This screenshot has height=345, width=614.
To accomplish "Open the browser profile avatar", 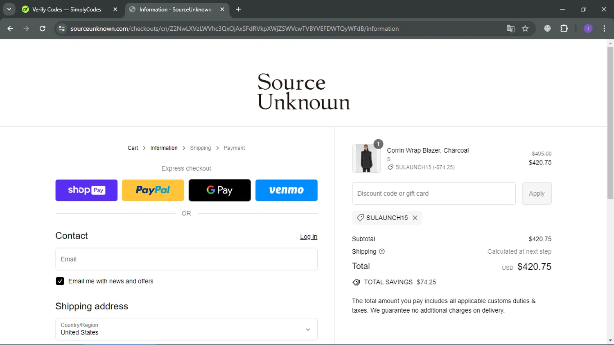I will (x=588, y=29).
